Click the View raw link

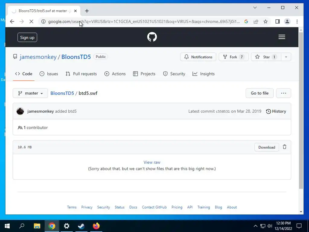click(x=152, y=162)
